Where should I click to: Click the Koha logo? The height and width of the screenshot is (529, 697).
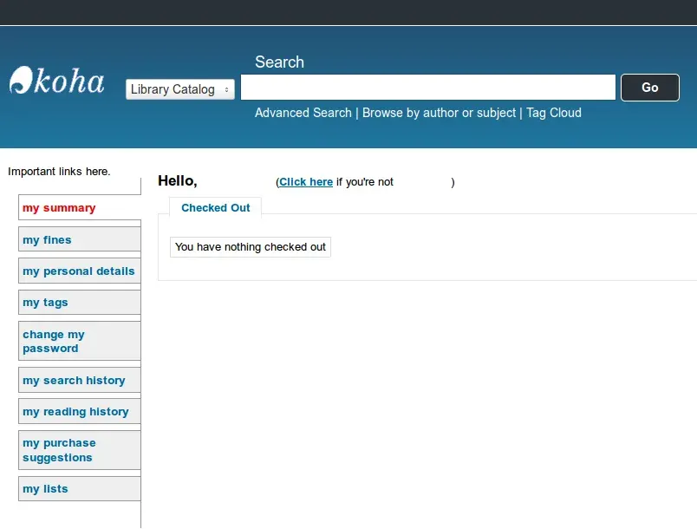coord(56,81)
